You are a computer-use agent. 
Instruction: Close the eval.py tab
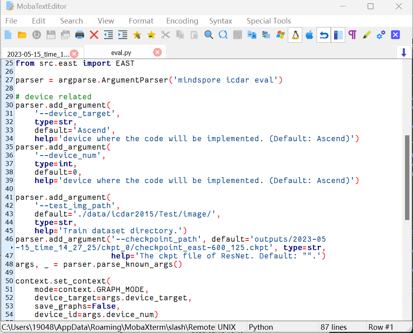coord(157,52)
